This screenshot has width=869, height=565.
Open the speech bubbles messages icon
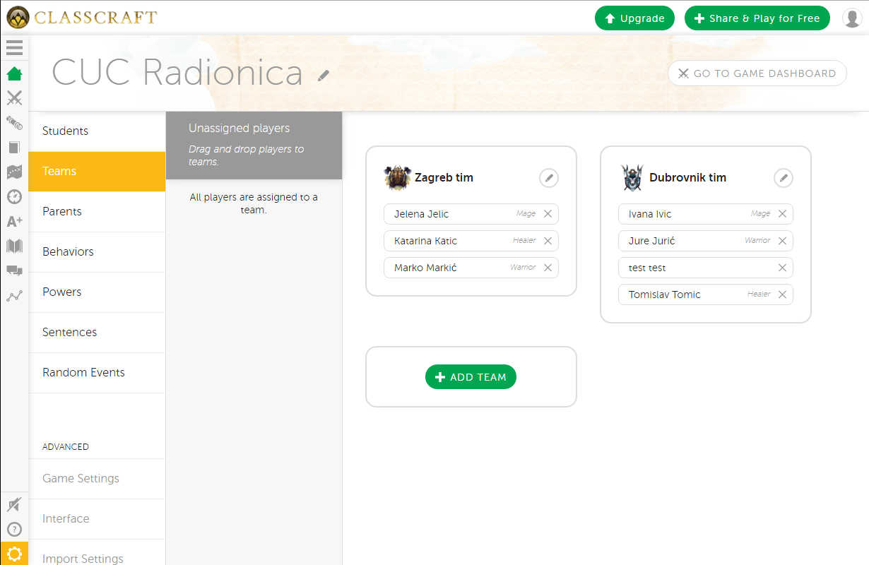pyautogui.click(x=14, y=270)
